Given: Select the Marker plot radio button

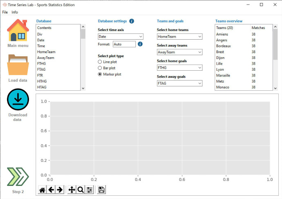Looking at the screenshot, I should pyautogui.click(x=100, y=74).
